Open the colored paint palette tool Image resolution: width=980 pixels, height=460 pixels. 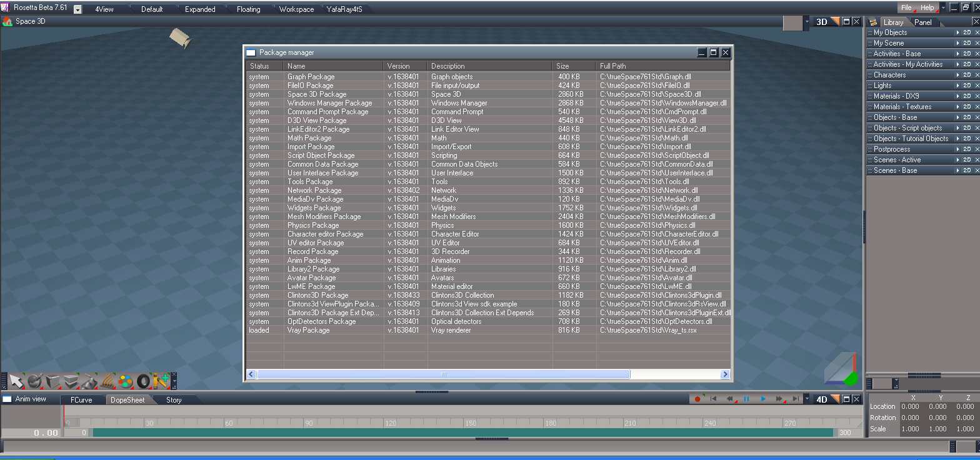click(126, 381)
